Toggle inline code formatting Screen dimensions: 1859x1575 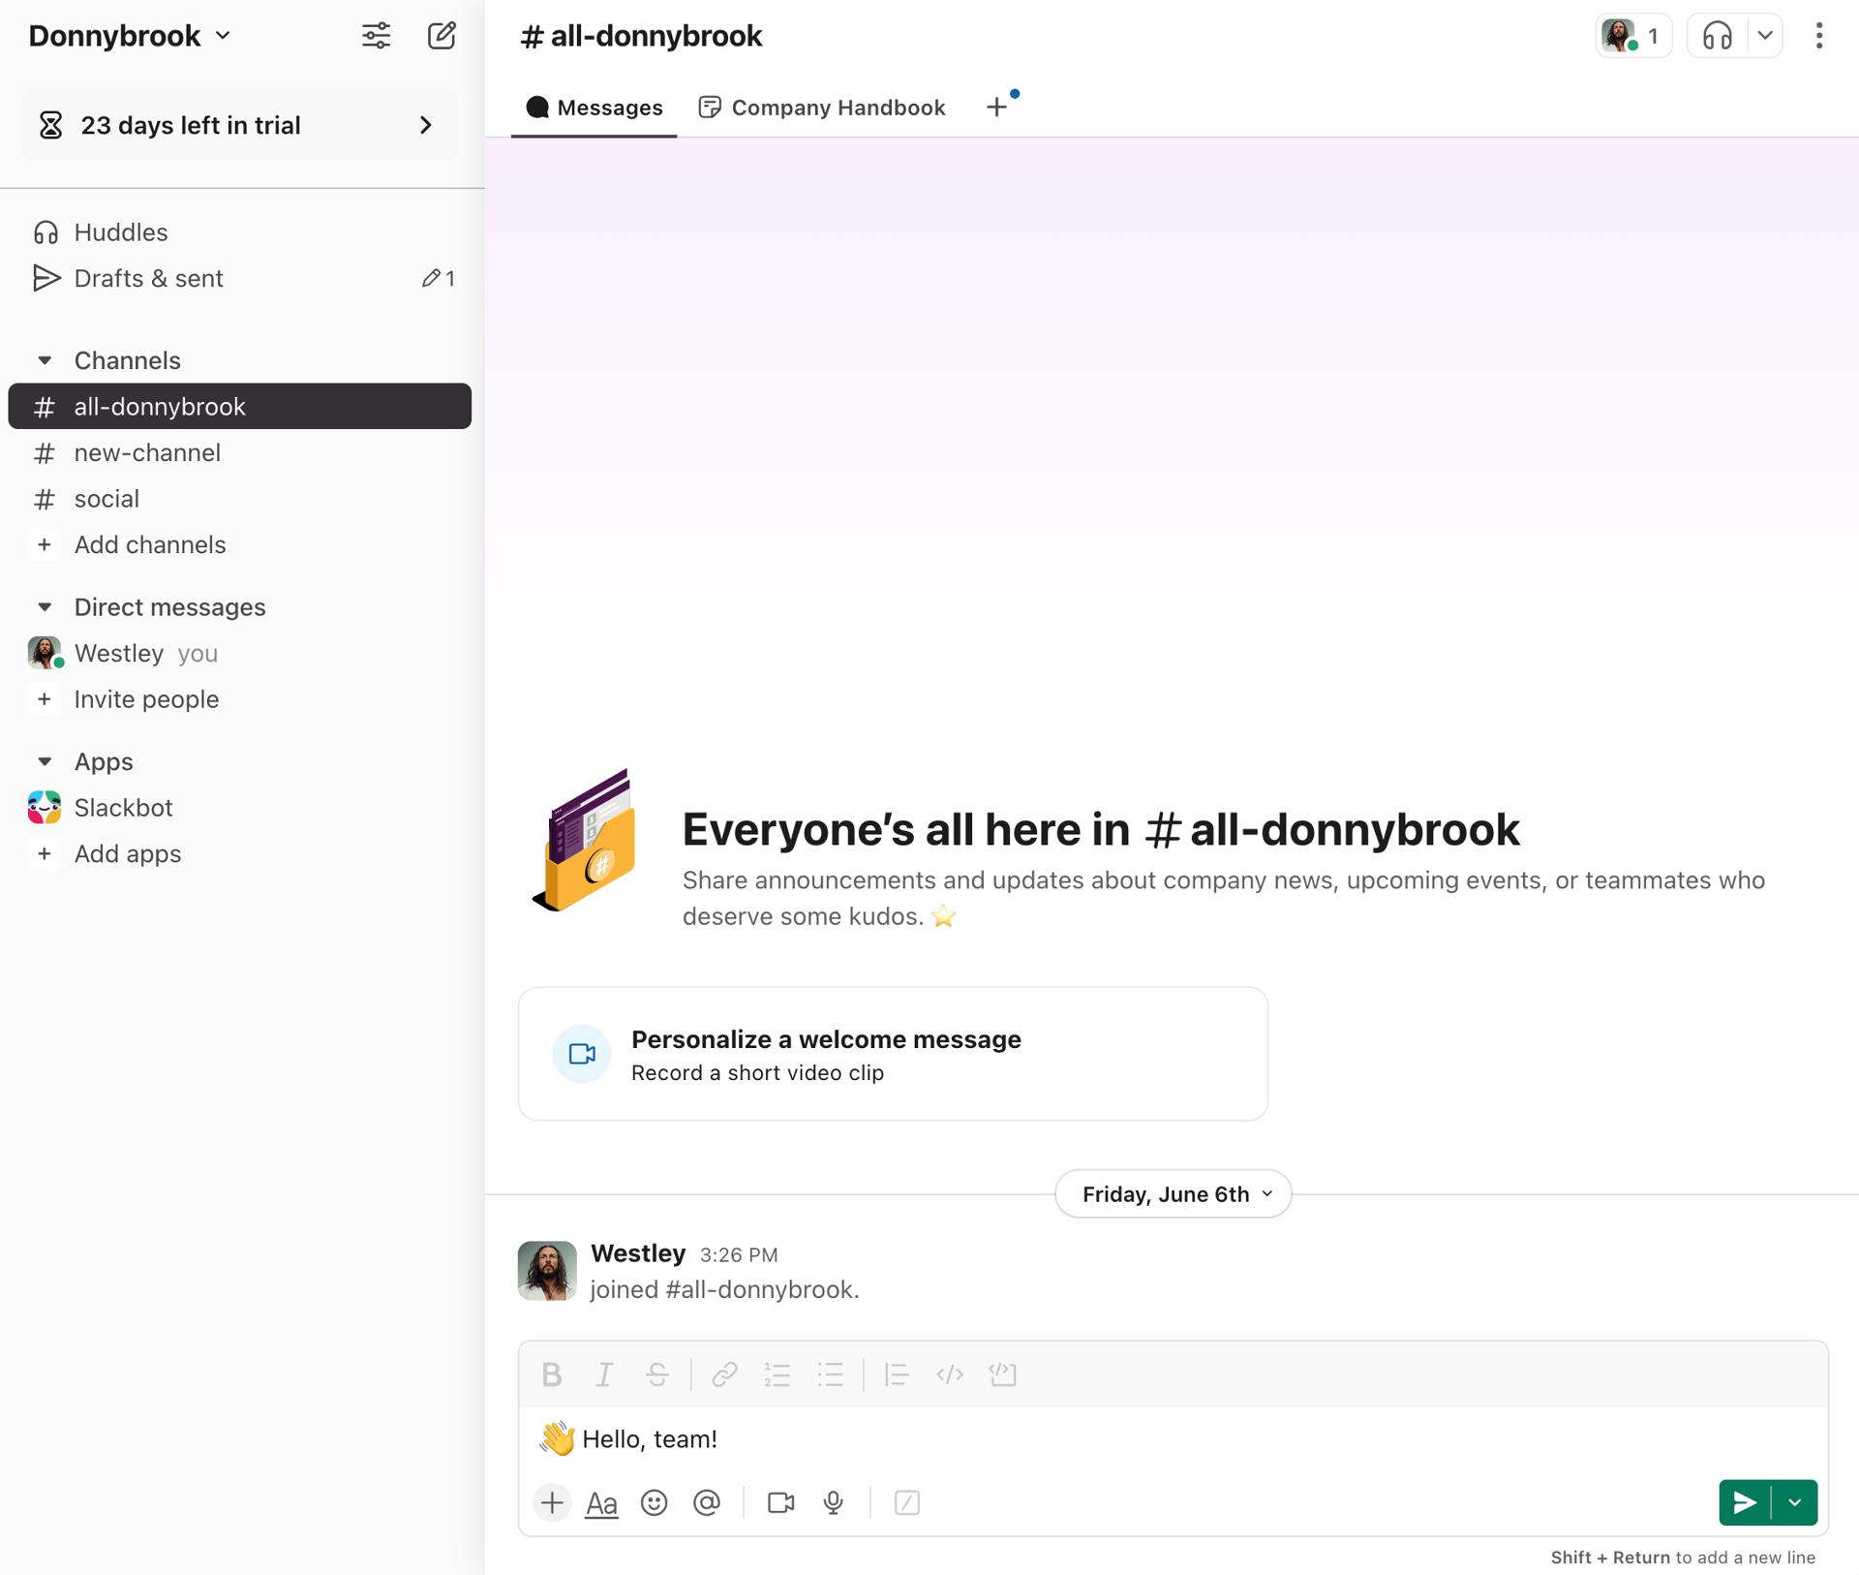click(950, 1374)
